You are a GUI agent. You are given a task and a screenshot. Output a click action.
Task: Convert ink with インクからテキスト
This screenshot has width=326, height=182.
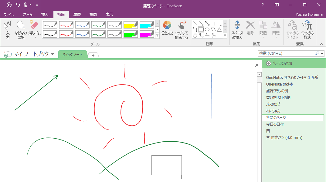tap(292, 30)
